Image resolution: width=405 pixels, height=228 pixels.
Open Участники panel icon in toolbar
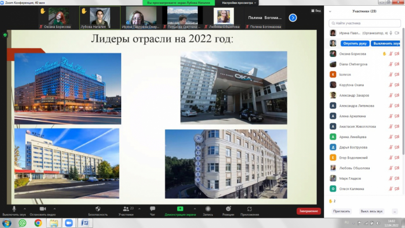coord(126,209)
